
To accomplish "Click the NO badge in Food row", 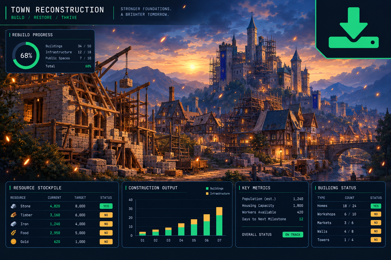I will 106,233.
